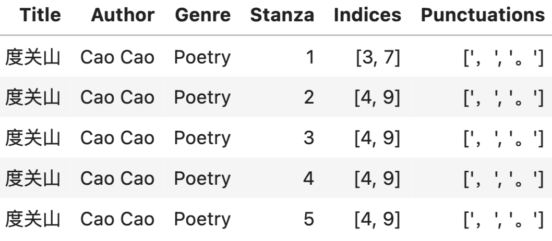
Task: Click the Title column header
Action: click(40, 16)
